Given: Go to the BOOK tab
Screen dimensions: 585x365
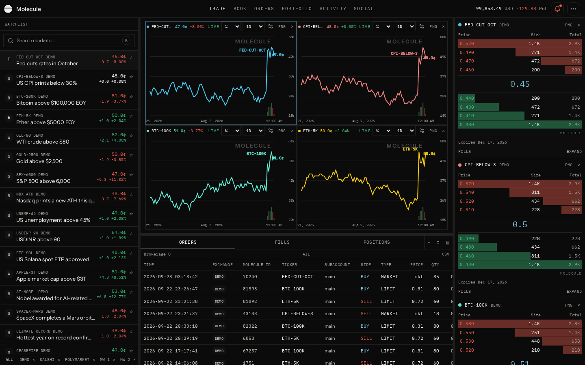Looking at the screenshot, I should [240, 9].
